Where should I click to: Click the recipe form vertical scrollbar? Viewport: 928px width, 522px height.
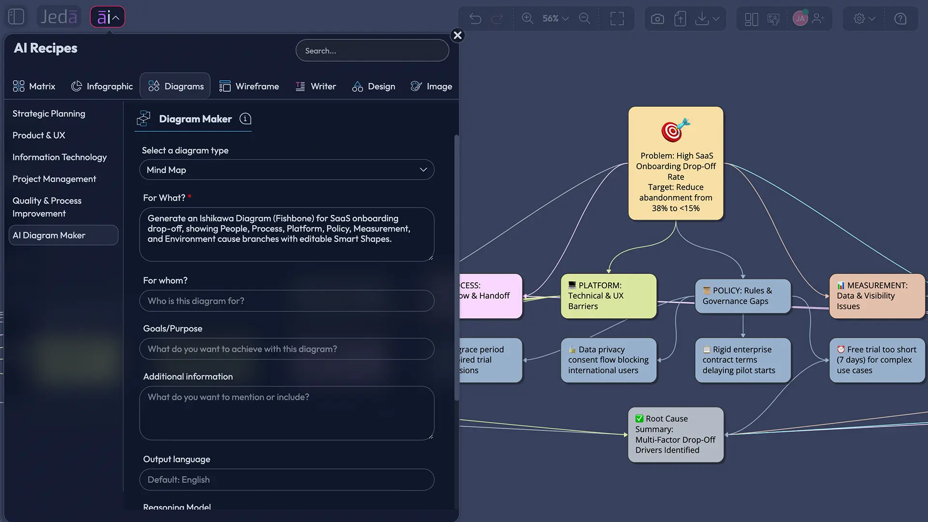point(456,268)
